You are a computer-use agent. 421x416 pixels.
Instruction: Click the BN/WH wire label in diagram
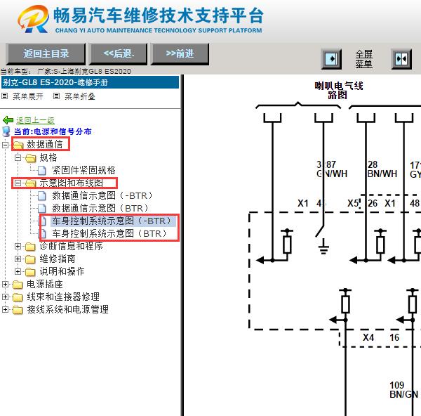[x=382, y=174]
